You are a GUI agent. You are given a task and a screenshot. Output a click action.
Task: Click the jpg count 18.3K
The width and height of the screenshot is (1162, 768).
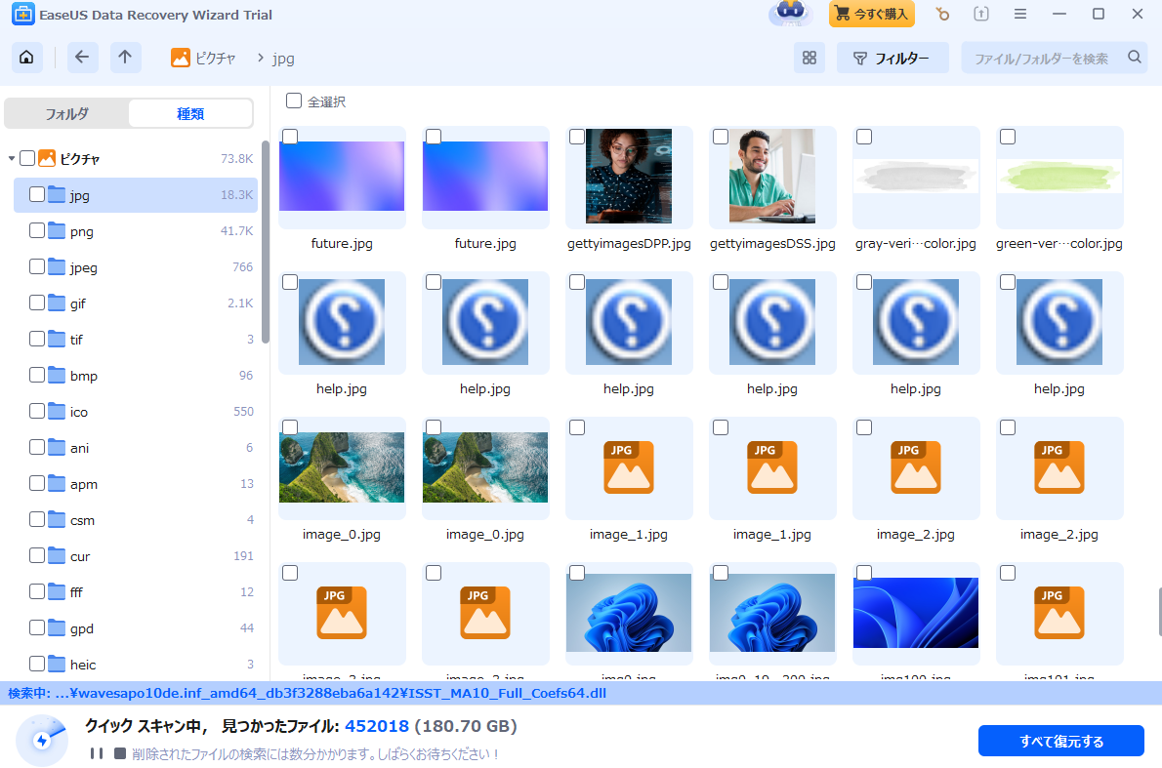(236, 195)
